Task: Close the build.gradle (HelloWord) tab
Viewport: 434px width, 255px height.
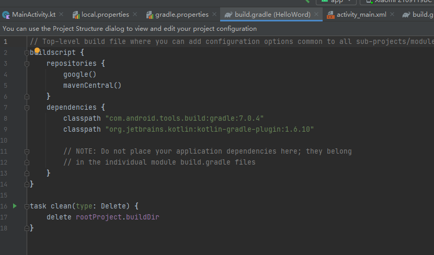Action: click(x=316, y=15)
